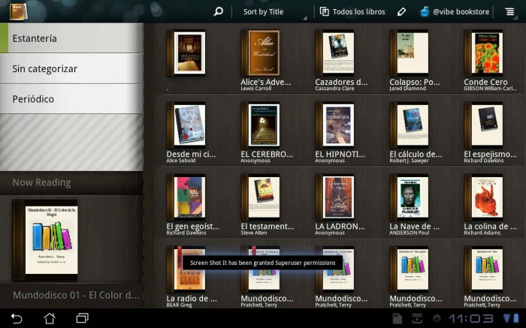Tap the Android back navigation button

coord(17,318)
